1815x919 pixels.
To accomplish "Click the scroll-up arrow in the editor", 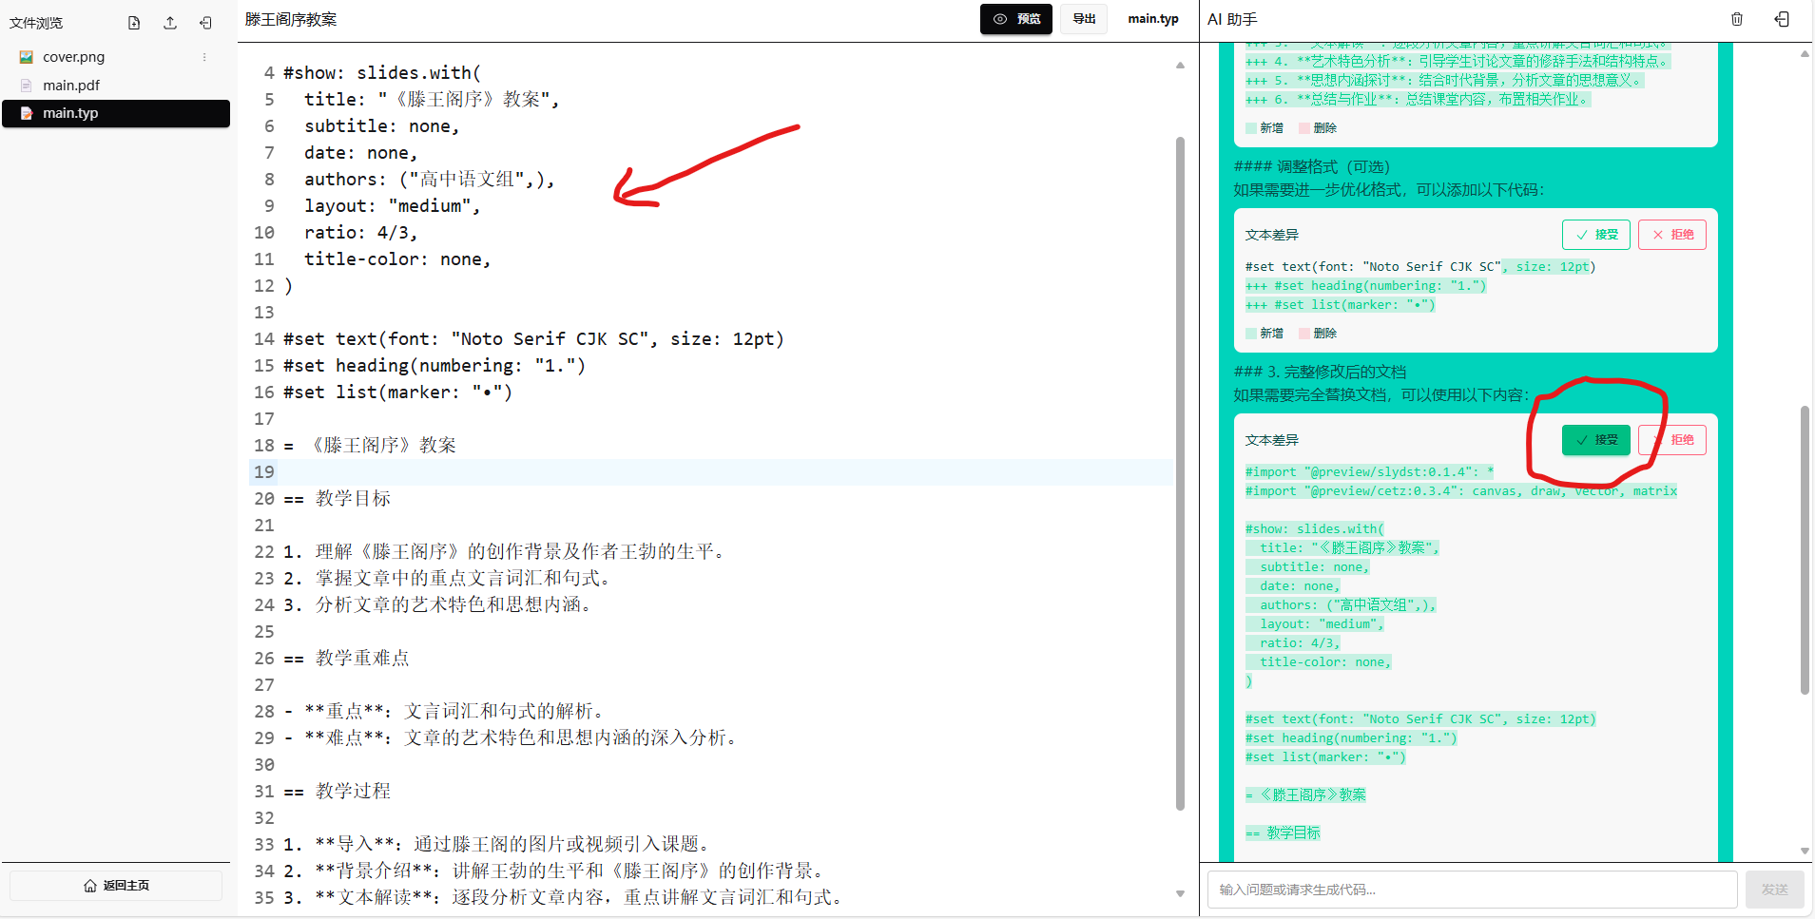I will click(1180, 65).
